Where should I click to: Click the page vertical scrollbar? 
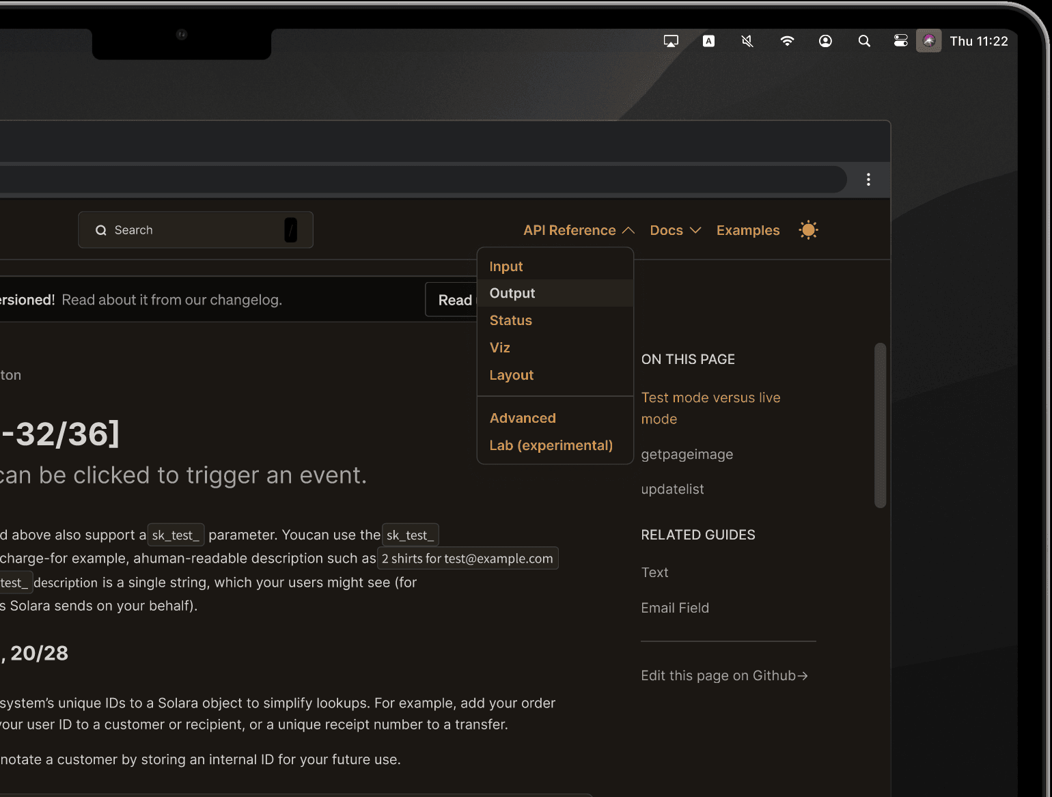pyautogui.click(x=880, y=425)
